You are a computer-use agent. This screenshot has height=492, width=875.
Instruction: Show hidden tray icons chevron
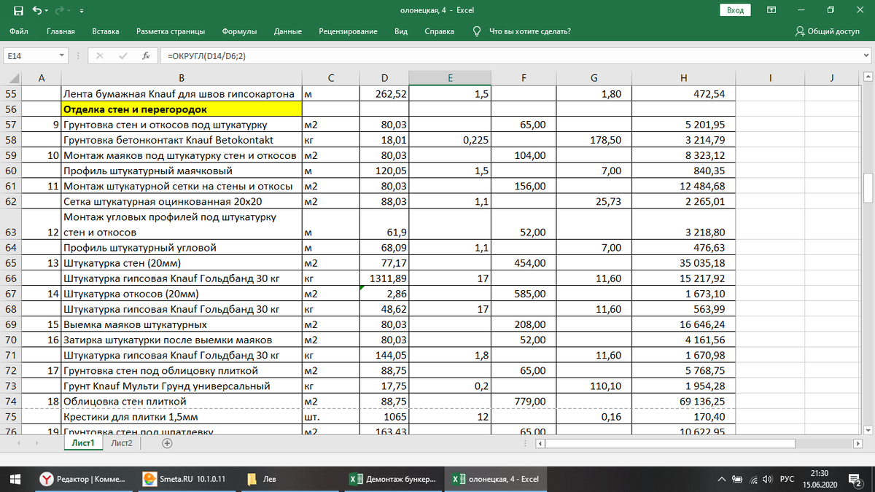(x=722, y=479)
